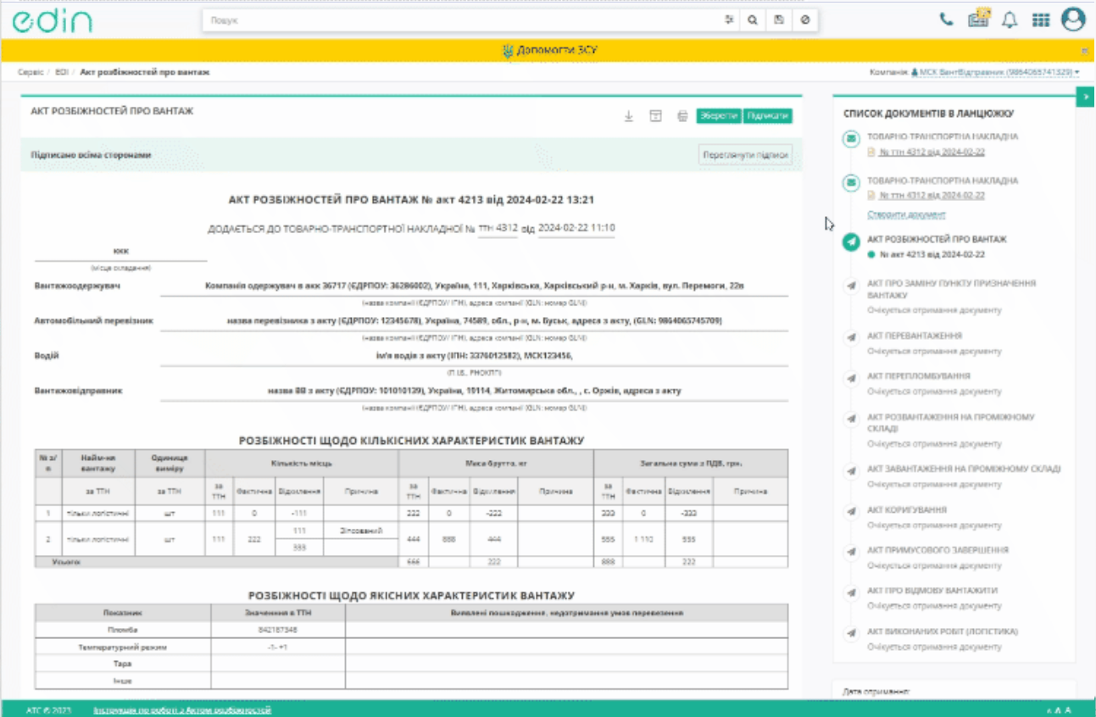Image resolution: width=1096 pixels, height=717 pixels.
Task: Open notifications bell icon
Action: (1009, 20)
